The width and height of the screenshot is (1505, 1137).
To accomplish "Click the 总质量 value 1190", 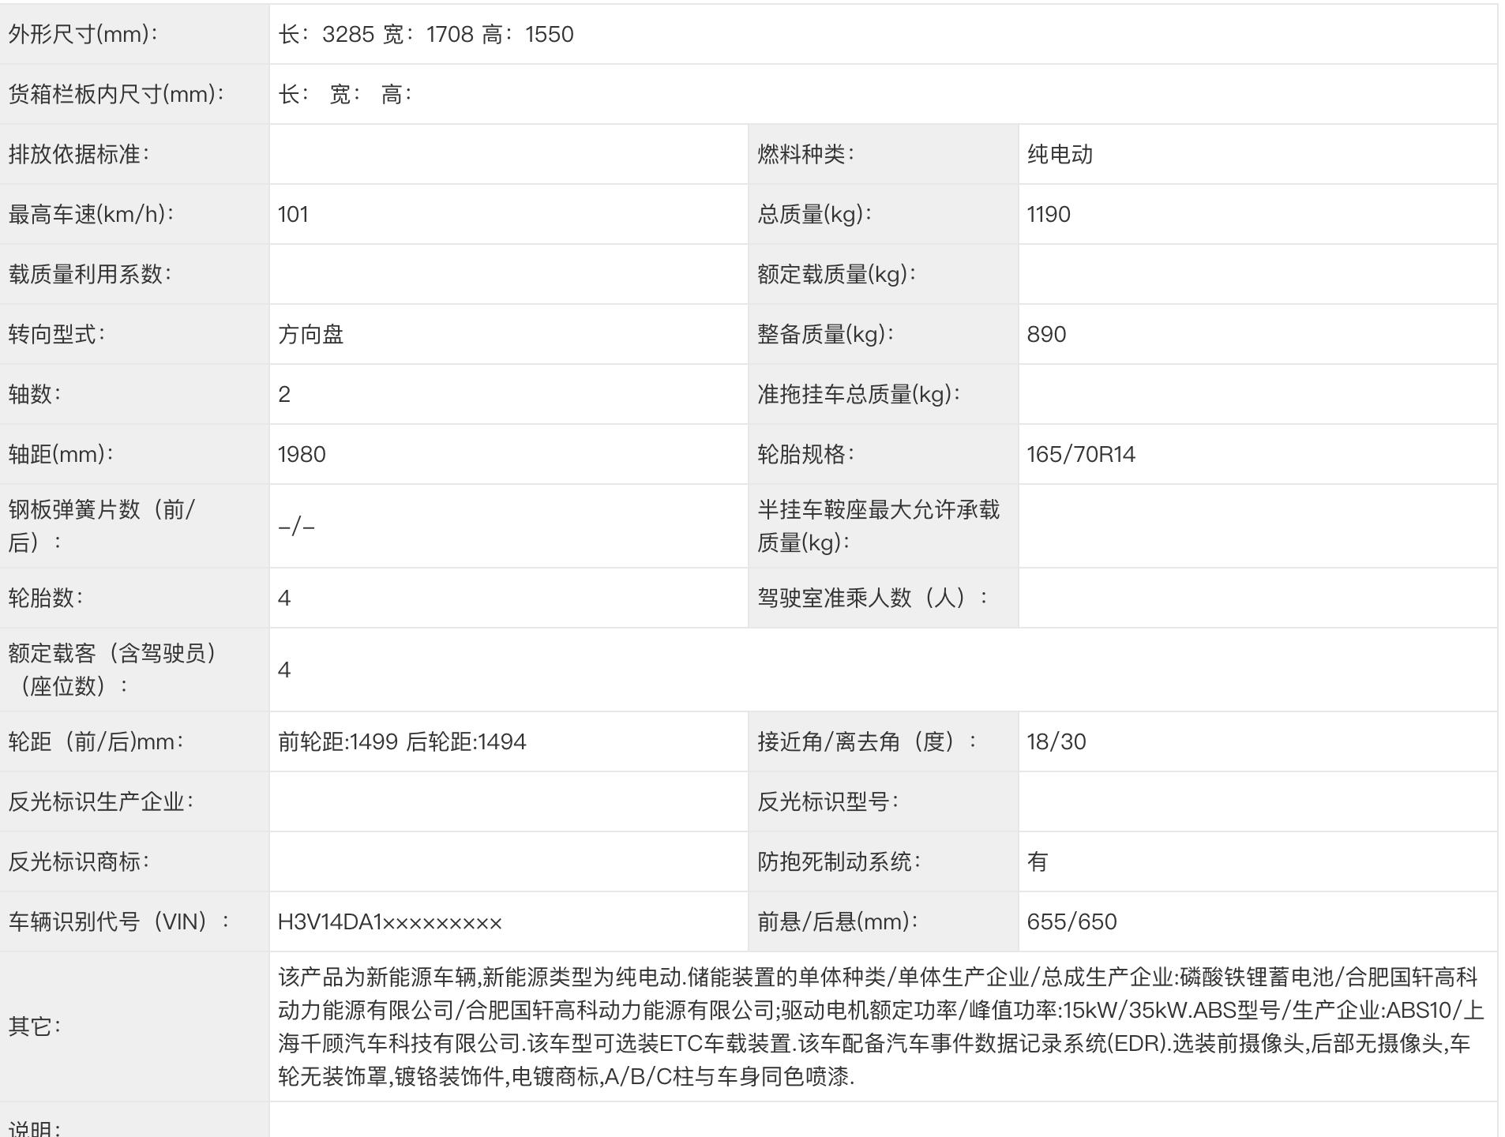I will tap(1050, 213).
